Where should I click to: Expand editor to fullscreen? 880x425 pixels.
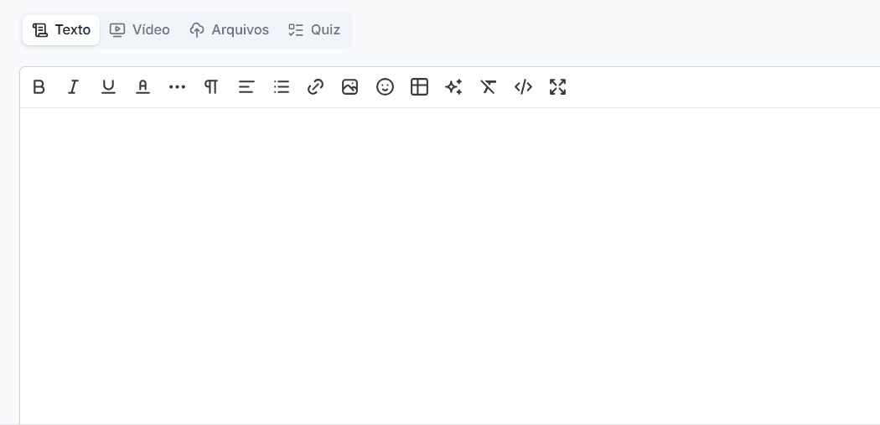click(558, 87)
